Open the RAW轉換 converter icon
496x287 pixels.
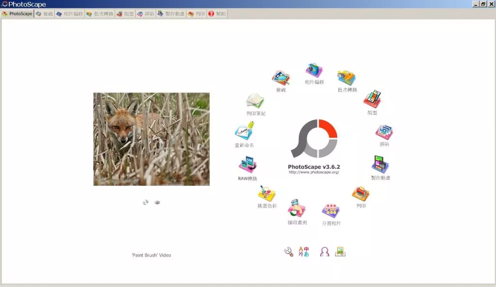click(248, 164)
